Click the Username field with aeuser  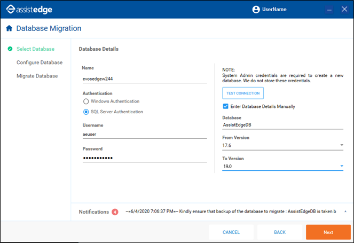(x=145, y=135)
